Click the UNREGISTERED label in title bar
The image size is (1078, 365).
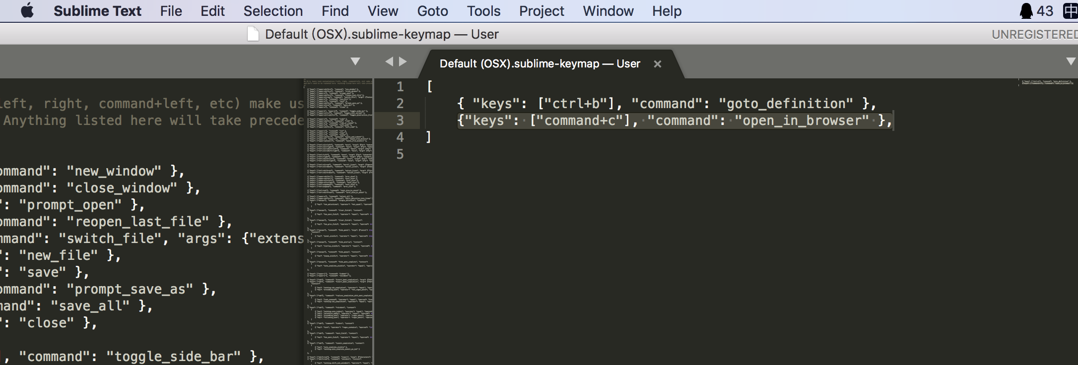pos(1034,34)
